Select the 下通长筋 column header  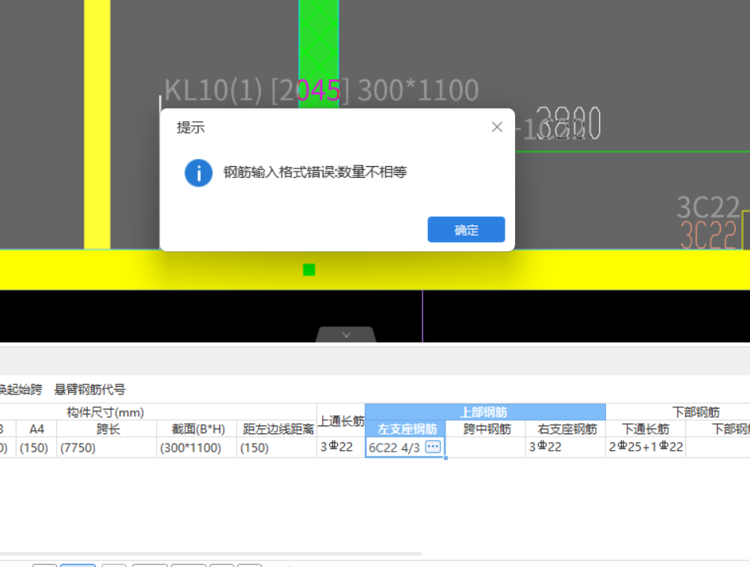(646, 429)
